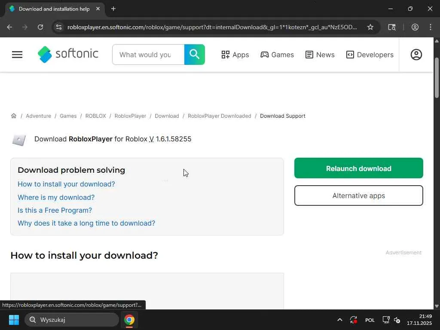The width and height of the screenshot is (440, 330).
Task: Click the address bar URL
Action: coord(212,27)
